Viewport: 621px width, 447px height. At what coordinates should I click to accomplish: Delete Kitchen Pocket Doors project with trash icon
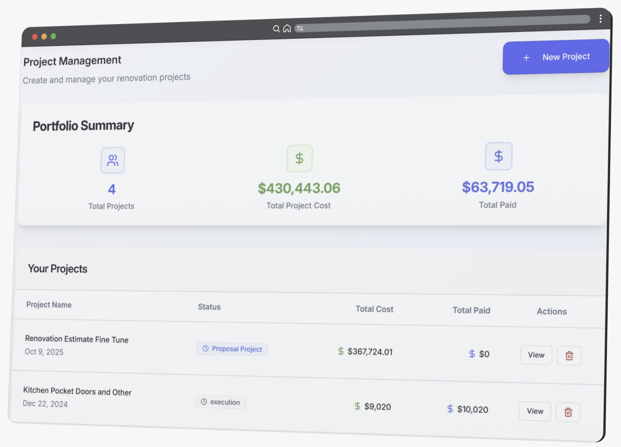click(568, 412)
